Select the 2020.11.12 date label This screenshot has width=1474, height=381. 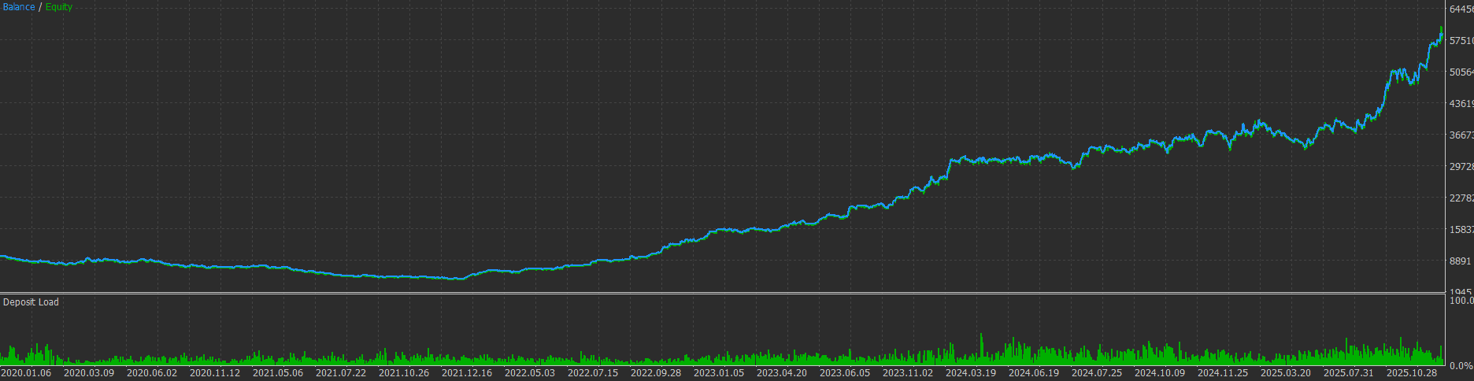[x=215, y=373]
